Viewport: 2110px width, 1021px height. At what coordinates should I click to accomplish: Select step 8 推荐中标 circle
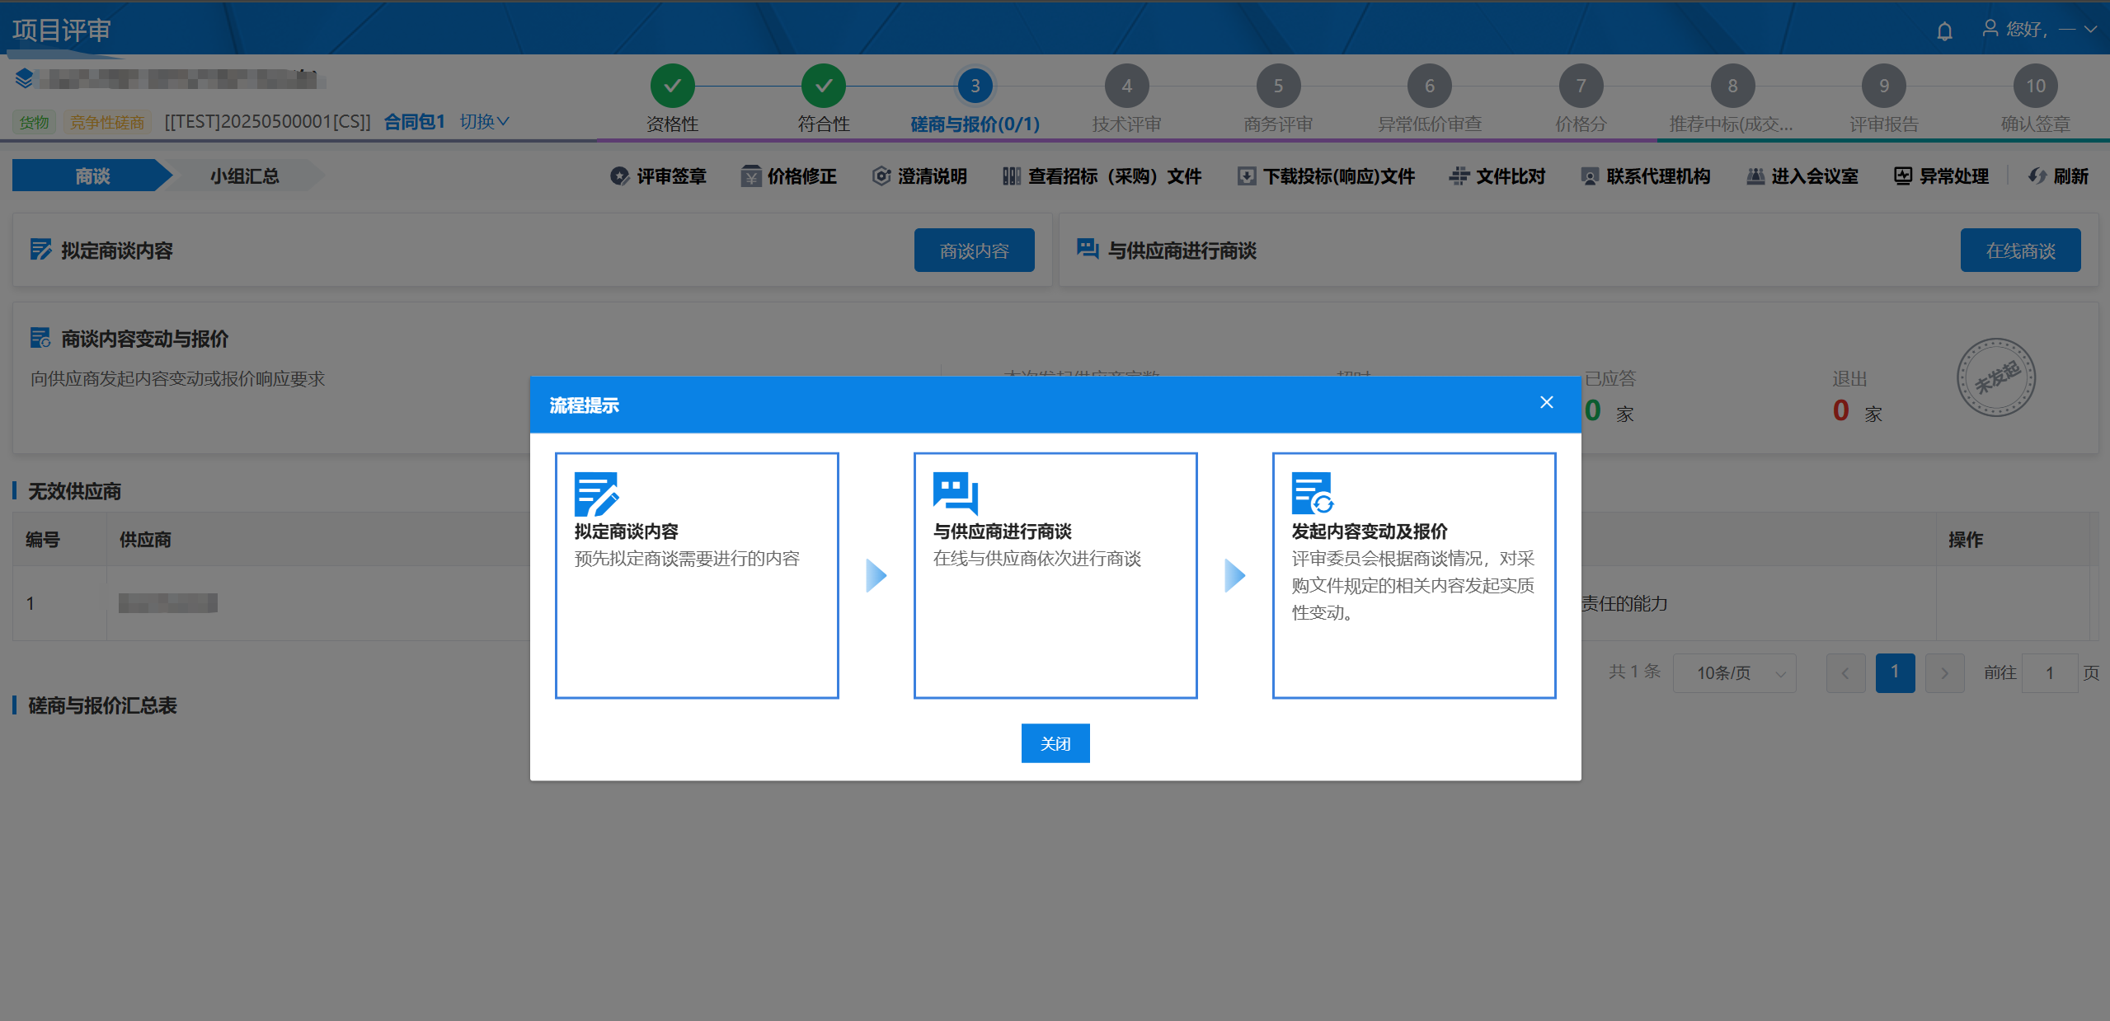(1732, 86)
